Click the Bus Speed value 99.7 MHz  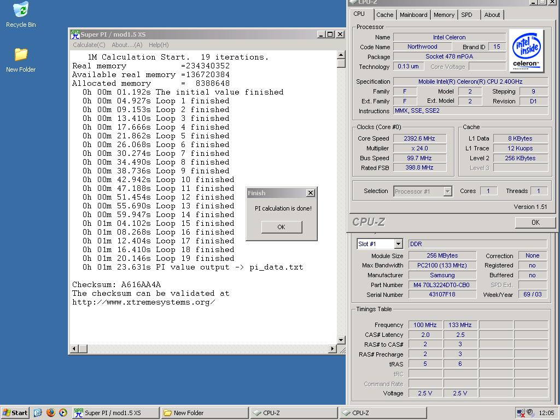tap(419, 158)
